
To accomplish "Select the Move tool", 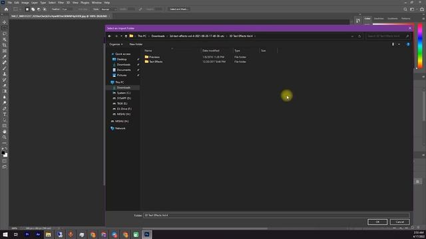I will [5, 22].
